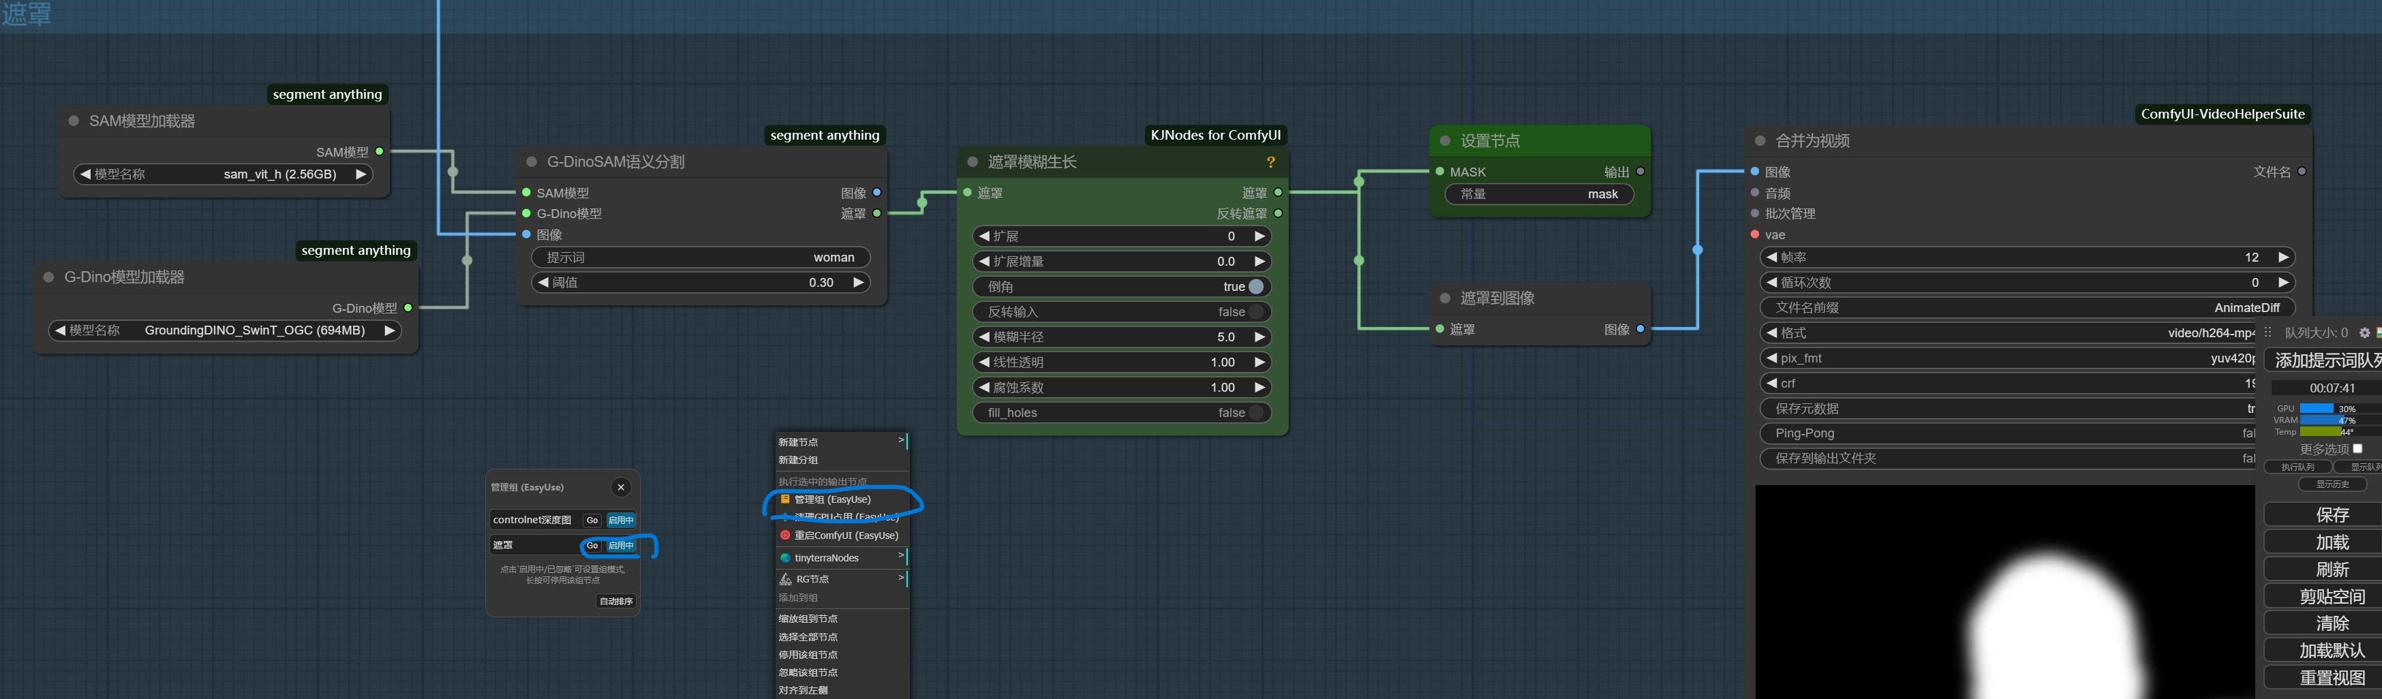This screenshot has width=2382, height=699.
Task: Open the GroundingDINO_SwinT_OGC model selector
Action: [x=225, y=330]
